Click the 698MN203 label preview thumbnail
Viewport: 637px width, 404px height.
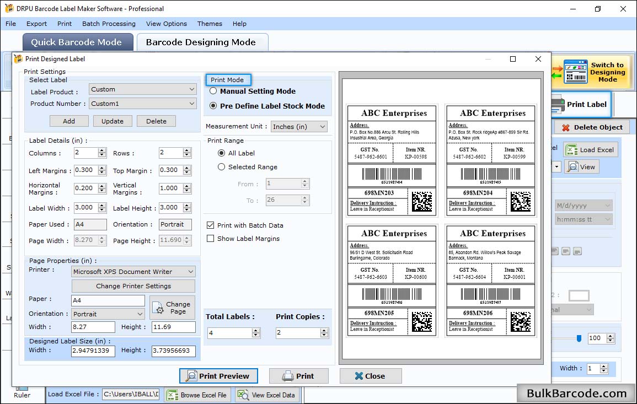click(x=392, y=161)
